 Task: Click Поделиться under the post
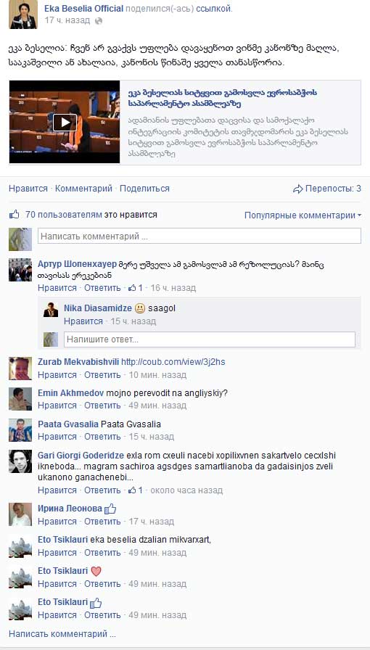pyautogui.click(x=145, y=188)
